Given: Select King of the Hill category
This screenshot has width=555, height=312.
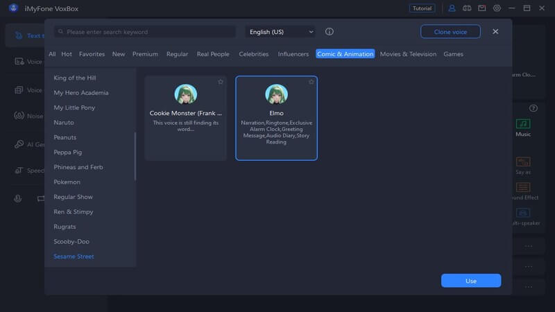Looking at the screenshot, I should coord(75,78).
